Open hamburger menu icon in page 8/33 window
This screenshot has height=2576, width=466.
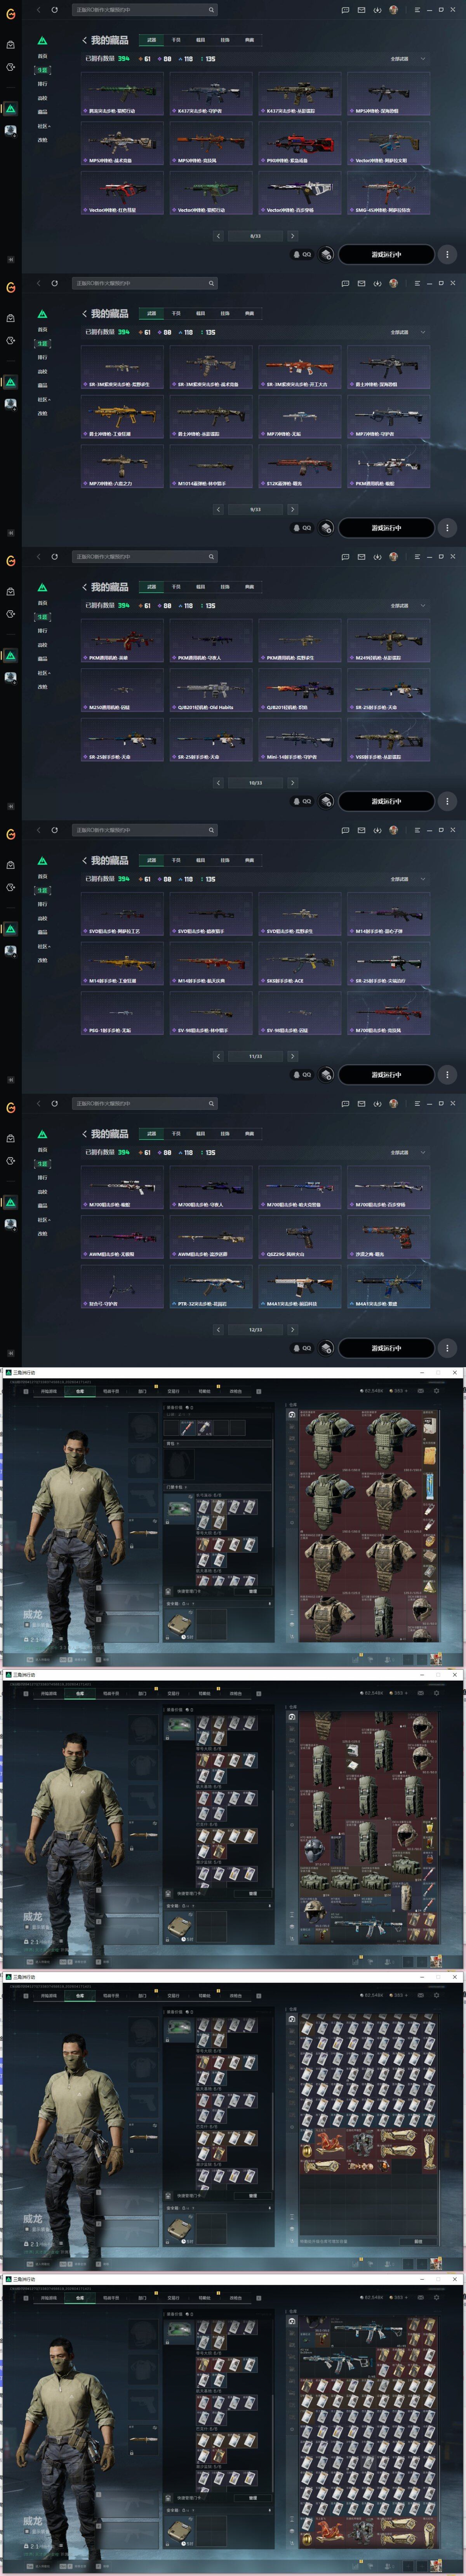[x=416, y=10]
